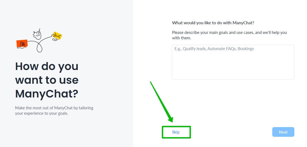This screenshot has height=147, width=307.
Task: Click the "with them." text line
Action: coord(182,38)
